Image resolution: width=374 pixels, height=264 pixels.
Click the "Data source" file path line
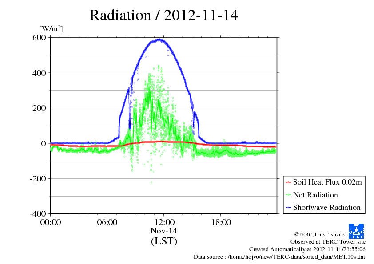click(279, 257)
